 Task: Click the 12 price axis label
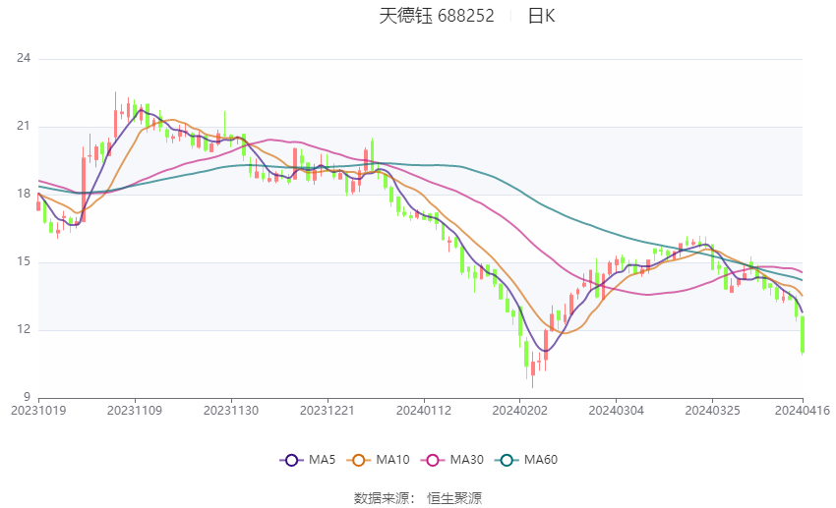pos(24,329)
